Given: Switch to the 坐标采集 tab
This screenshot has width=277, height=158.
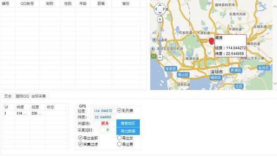Looking at the screenshot, I should click(39, 96).
